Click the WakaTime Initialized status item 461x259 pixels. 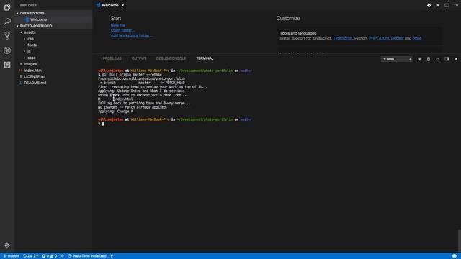[87, 256]
